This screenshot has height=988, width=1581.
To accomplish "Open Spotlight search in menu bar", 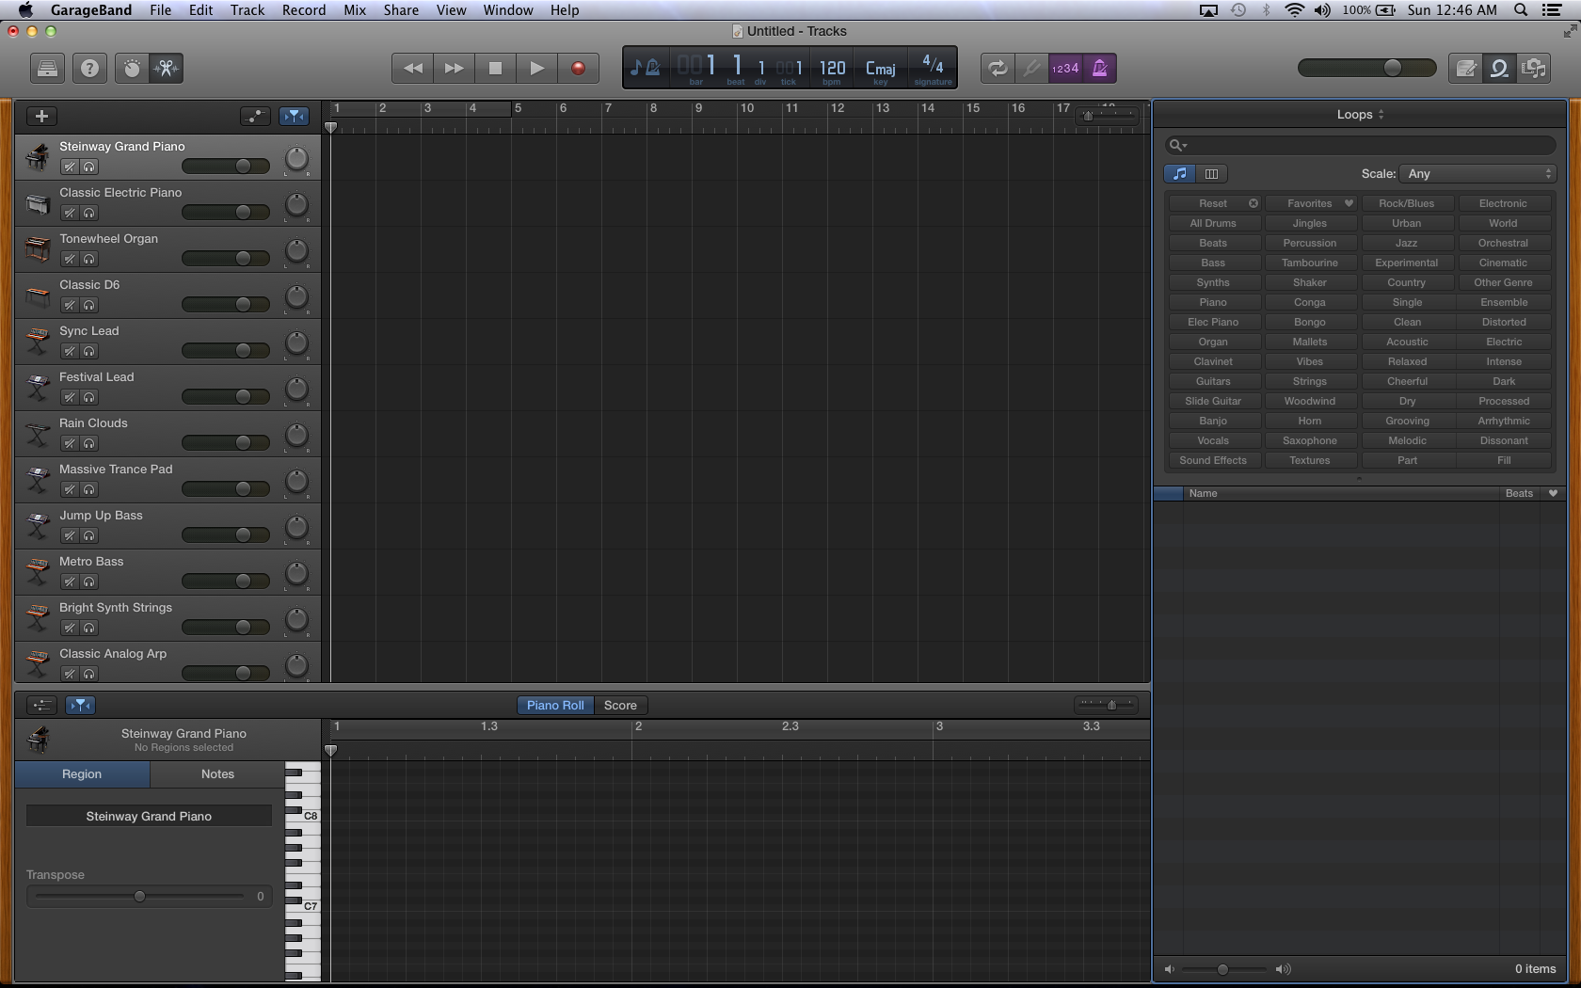I will pos(1521,9).
